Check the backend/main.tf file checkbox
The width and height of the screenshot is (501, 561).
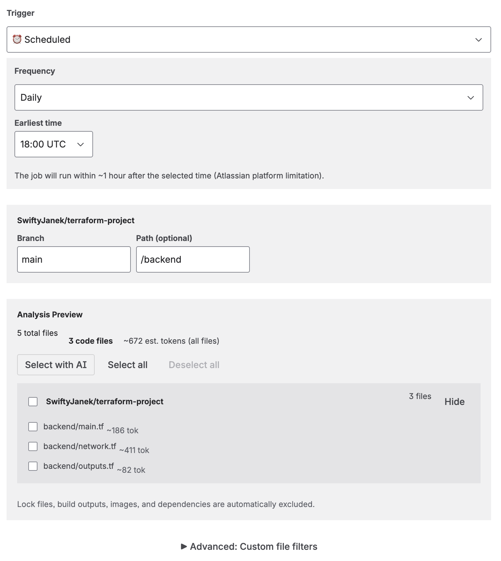(x=33, y=427)
